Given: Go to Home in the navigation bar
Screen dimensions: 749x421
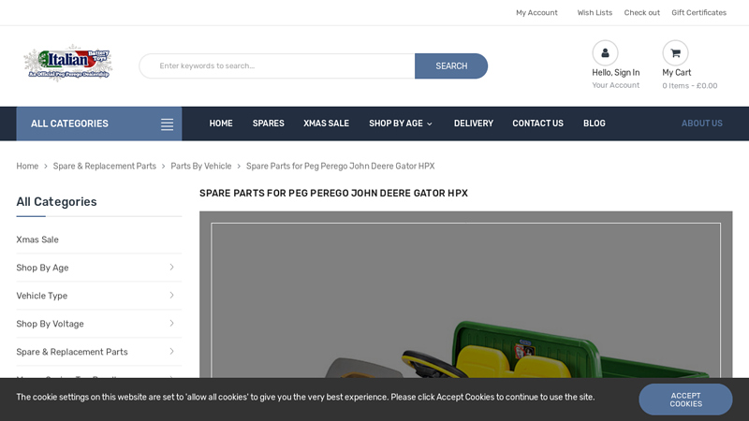Looking at the screenshot, I should point(221,123).
